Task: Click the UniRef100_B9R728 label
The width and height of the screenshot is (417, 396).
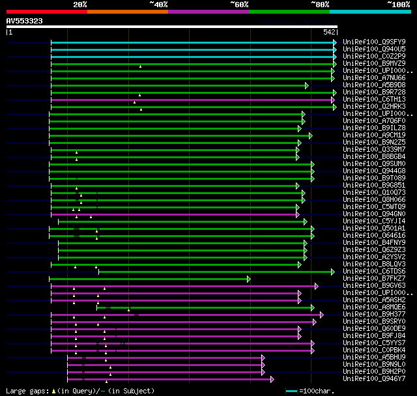Action: pos(374,92)
